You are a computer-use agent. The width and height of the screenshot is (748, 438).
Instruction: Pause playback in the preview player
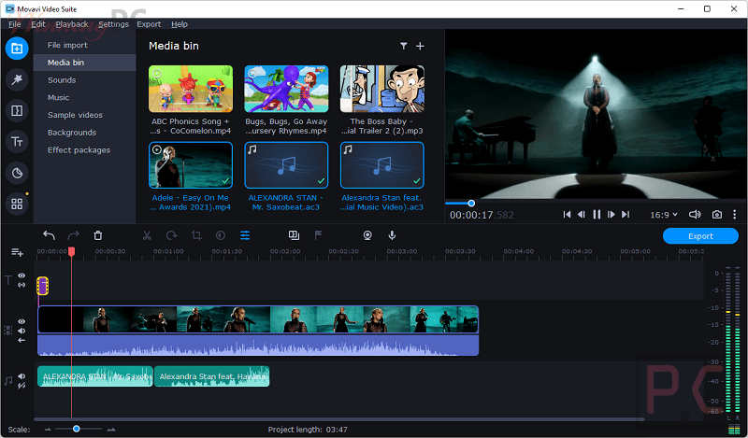[597, 215]
